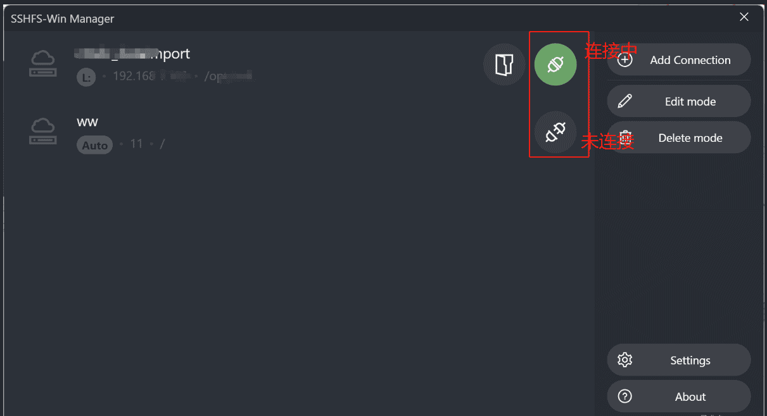Click the cloud server icon beside ww
The height and width of the screenshot is (416, 767).
pyautogui.click(x=42, y=131)
